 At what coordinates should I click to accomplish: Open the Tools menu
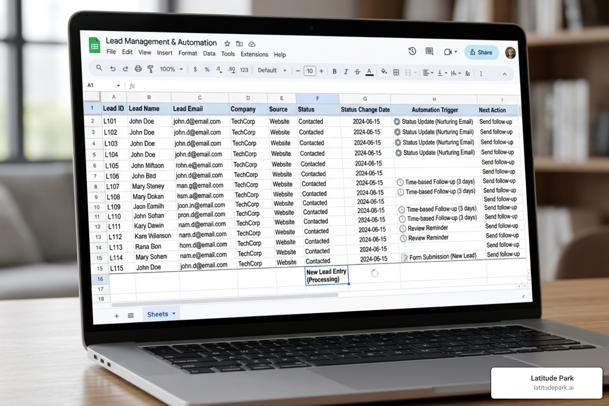(x=228, y=54)
